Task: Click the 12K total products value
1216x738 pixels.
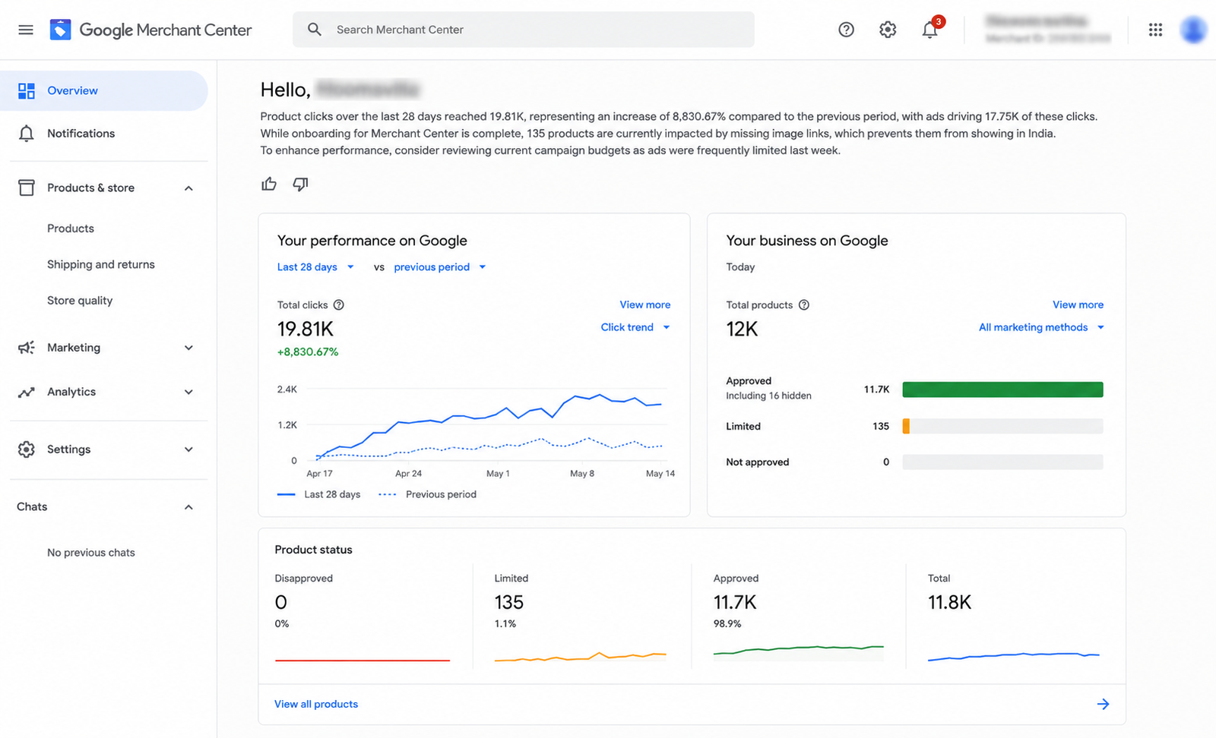Action: pos(742,330)
